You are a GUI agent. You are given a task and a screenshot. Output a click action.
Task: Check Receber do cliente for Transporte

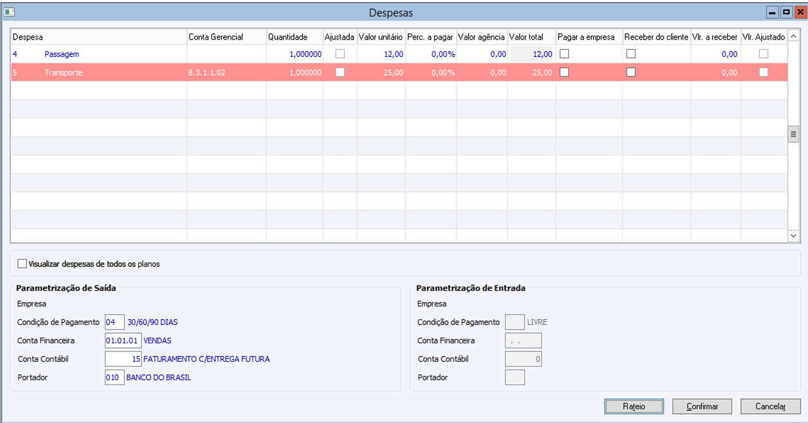tap(631, 72)
